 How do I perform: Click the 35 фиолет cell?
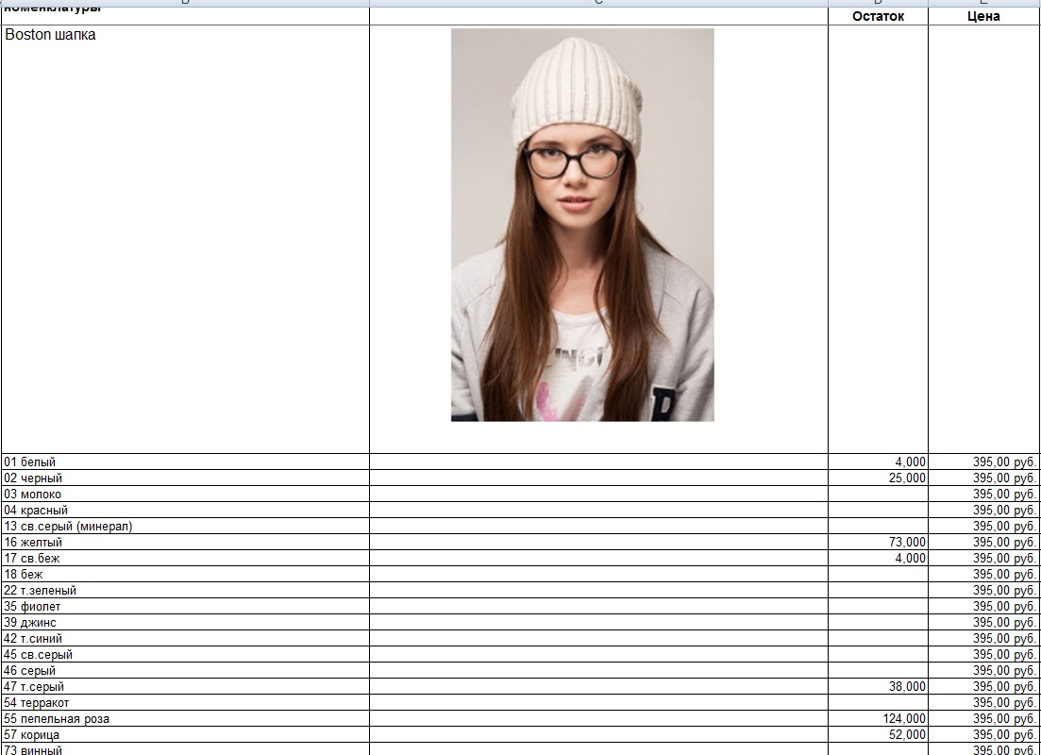click(x=185, y=606)
